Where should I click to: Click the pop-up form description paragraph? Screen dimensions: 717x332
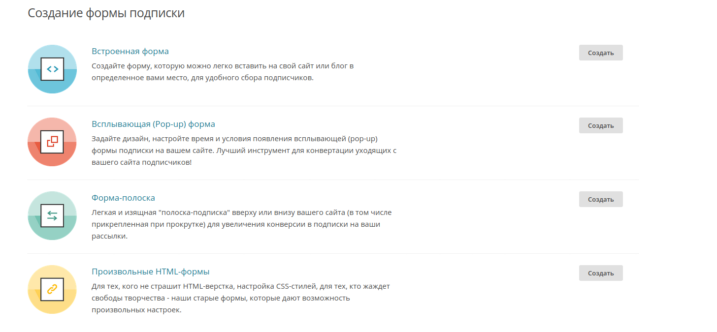[x=244, y=151]
